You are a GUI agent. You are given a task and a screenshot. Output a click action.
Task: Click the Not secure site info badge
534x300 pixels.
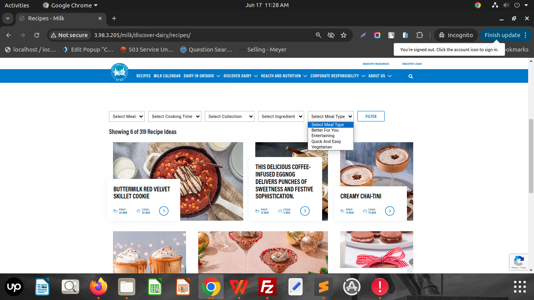click(x=70, y=35)
